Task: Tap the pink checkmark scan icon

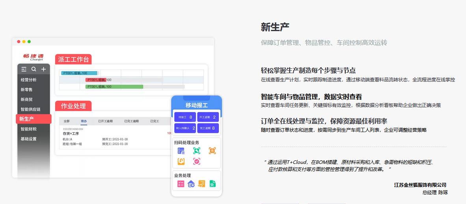Action: [196, 161]
